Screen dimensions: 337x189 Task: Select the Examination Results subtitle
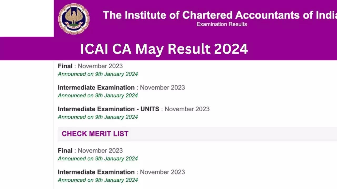click(x=222, y=24)
